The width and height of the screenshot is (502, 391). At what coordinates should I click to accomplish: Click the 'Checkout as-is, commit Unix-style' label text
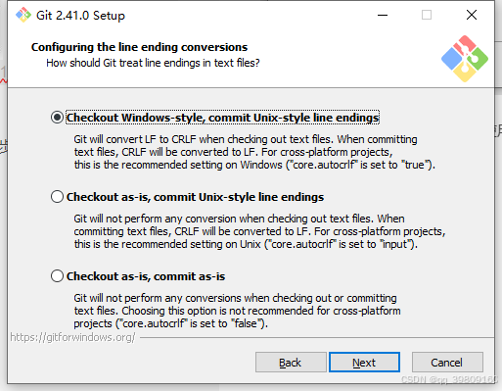click(195, 197)
